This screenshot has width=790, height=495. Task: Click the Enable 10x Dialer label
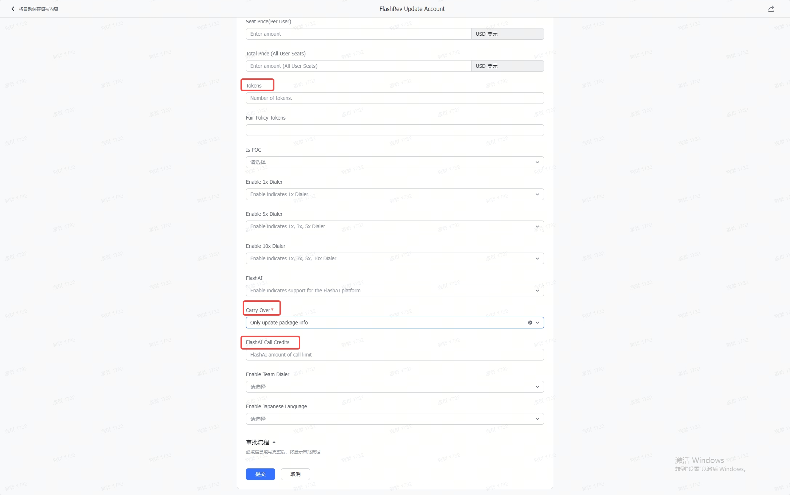tap(266, 246)
